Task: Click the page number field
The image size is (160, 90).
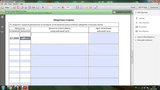Action: click(x=50, y=7)
